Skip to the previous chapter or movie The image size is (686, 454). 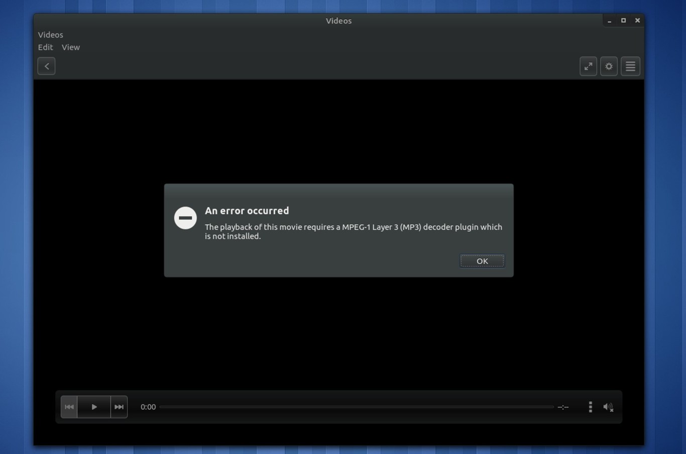[69, 407]
